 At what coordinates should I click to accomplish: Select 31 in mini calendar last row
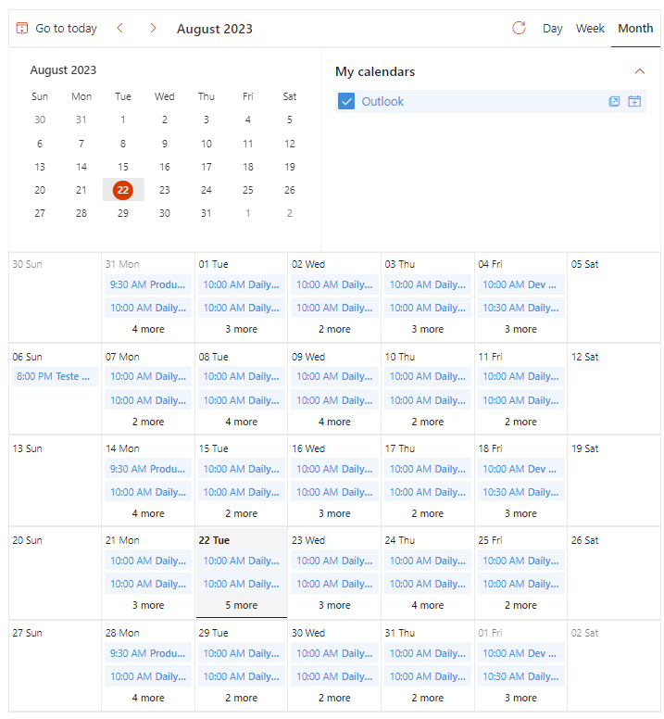click(x=207, y=213)
